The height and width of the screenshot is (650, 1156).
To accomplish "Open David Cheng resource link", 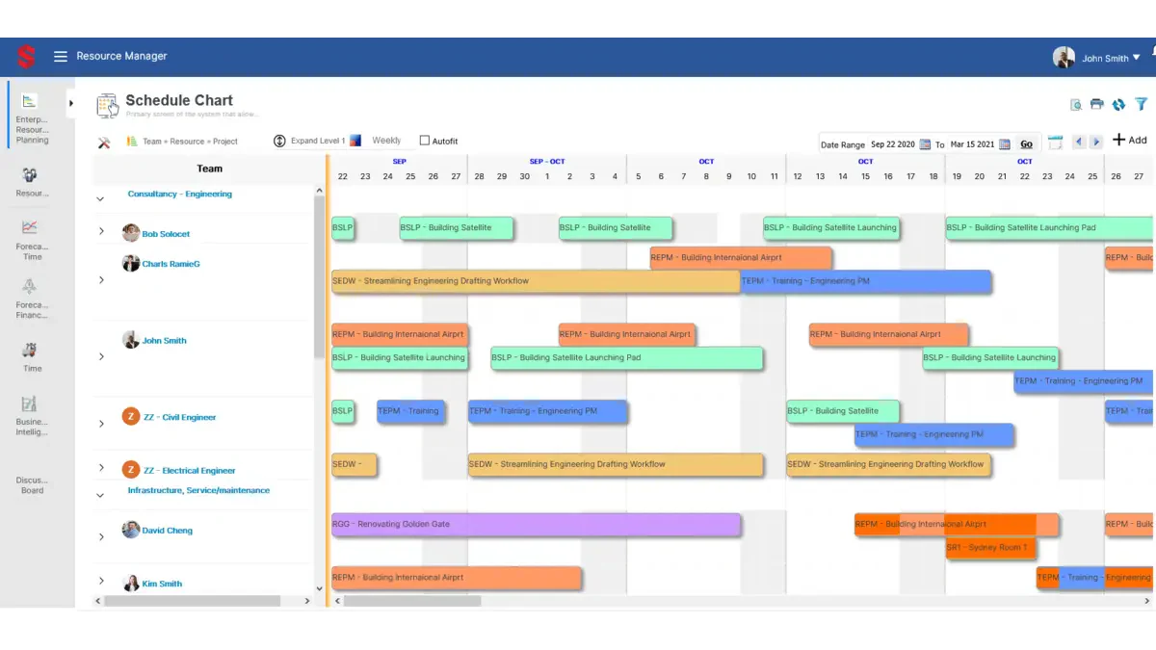I will pyautogui.click(x=167, y=531).
